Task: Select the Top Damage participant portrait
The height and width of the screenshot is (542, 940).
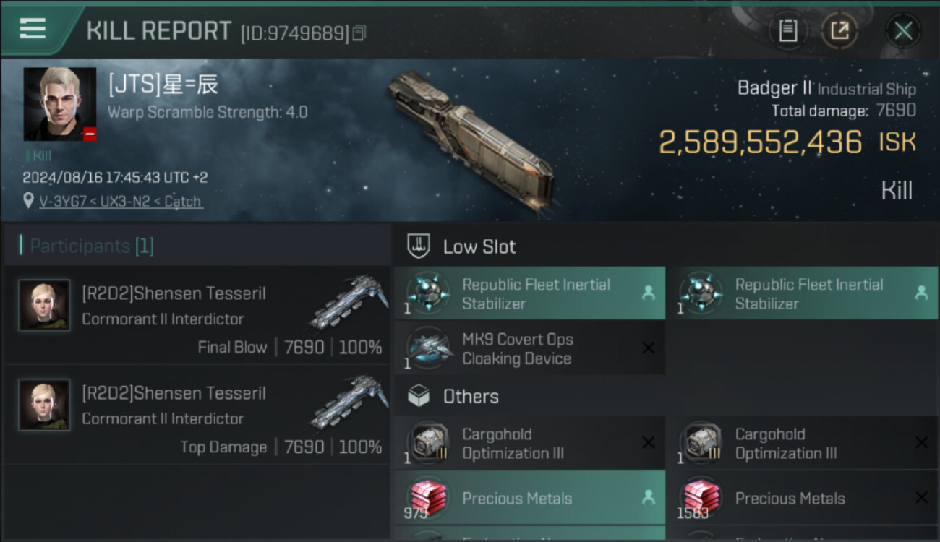Action: pyautogui.click(x=44, y=405)
